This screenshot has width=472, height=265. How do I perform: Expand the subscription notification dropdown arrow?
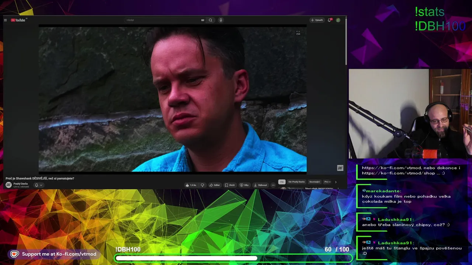click(41, 185)
